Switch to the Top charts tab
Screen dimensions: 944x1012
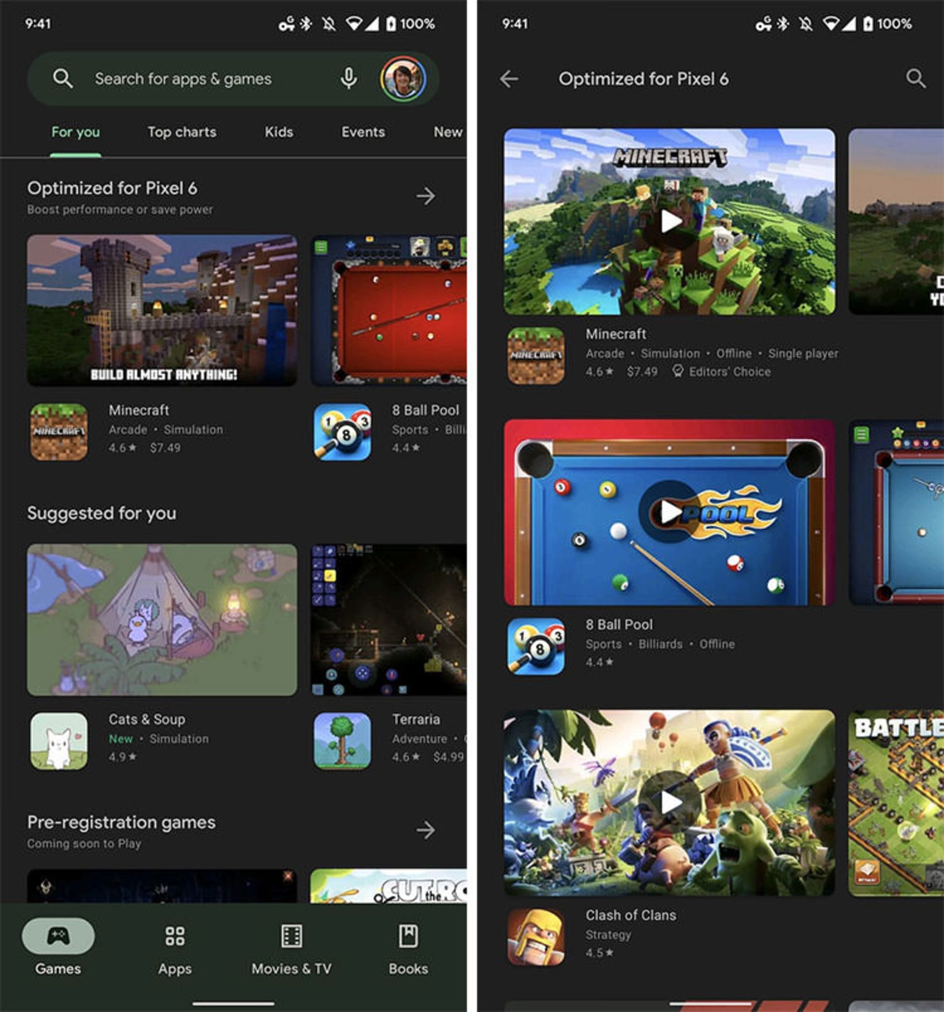click(182, 132)
